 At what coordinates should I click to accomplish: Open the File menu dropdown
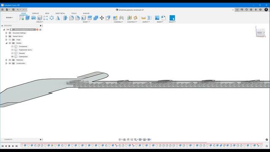(x=8, y=10)
